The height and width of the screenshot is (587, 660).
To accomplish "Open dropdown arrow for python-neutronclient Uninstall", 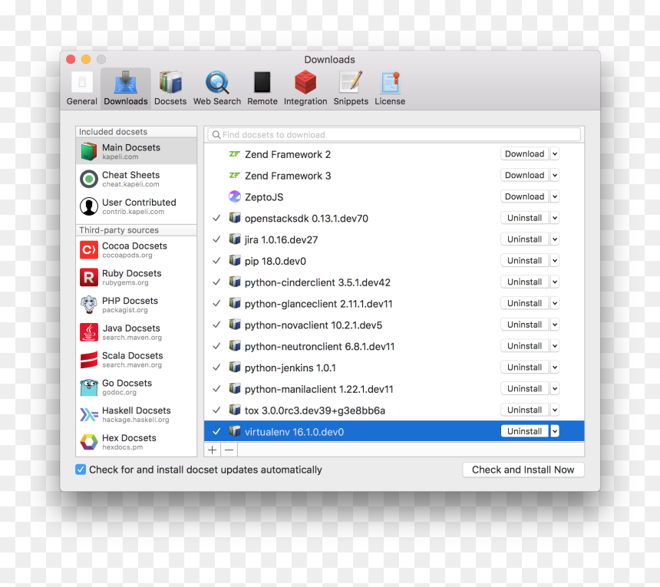I will (555, 346).
